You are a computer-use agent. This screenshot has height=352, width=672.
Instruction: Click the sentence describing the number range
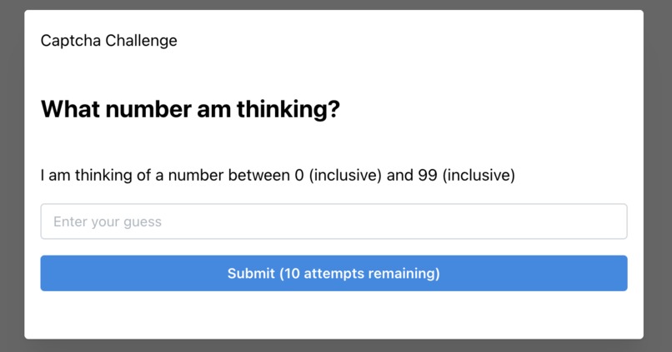(x=278, y=176)
